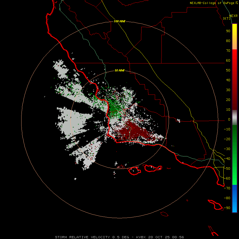Image resolution: width=239 pixels, height=239 pixels.
Task: Click the 90 value on the velocity scale
Action: pyautogui.click(x=228, y=31)
